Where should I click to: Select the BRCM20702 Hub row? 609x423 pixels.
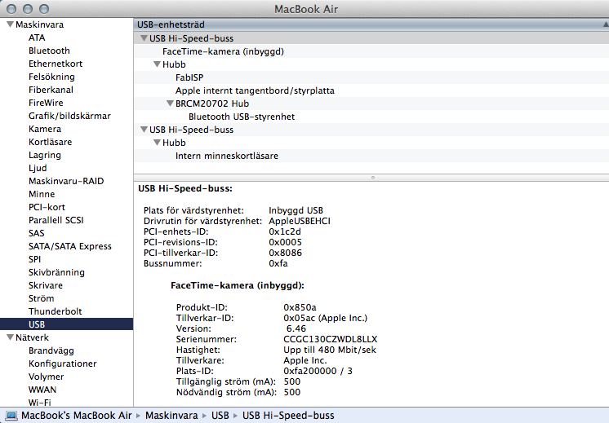point(371,104)
